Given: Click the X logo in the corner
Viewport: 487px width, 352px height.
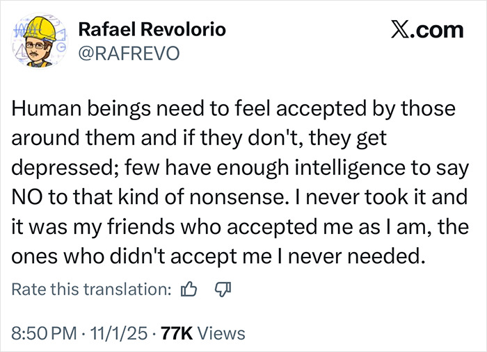Looking at the screenshot, I should [399, 31].
